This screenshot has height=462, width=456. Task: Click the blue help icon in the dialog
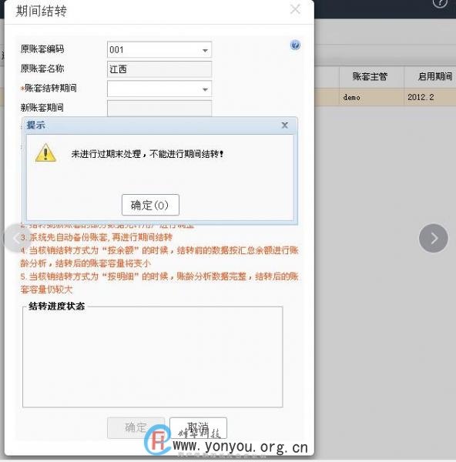tap(295, 45)
